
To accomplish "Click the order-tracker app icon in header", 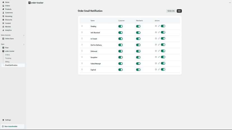I will (29, 3).
